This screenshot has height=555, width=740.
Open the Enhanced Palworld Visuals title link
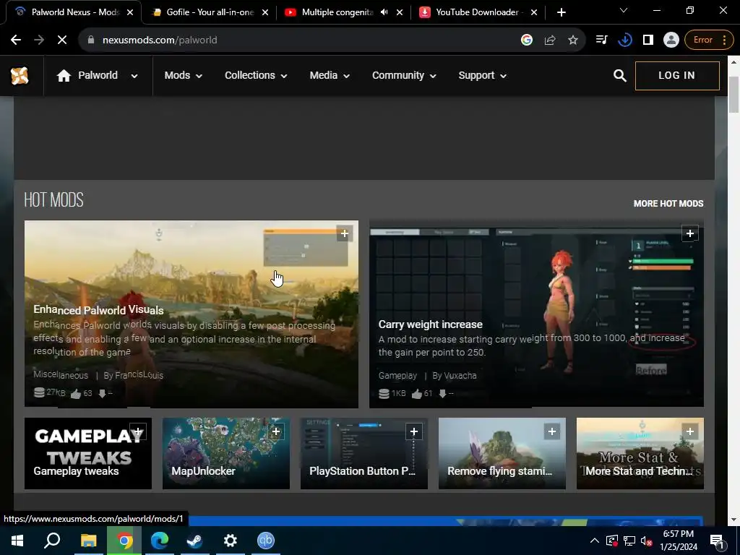98,310
